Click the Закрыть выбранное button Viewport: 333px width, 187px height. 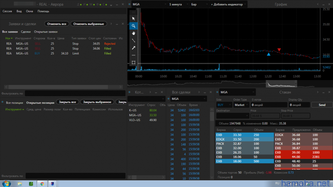coord(97,102)
